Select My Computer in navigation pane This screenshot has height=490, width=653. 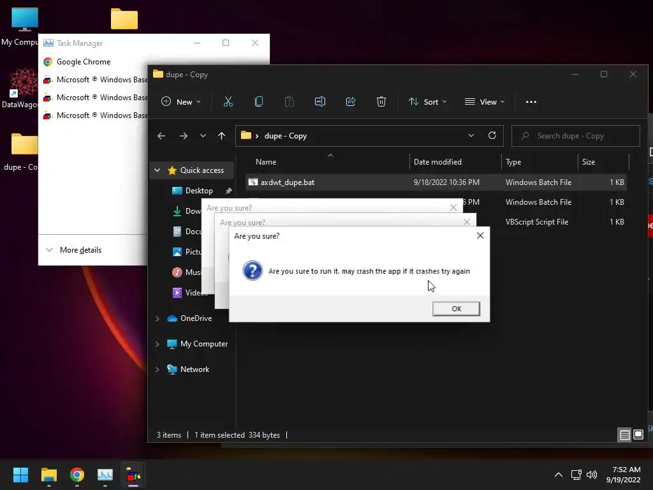pyautogui.click(x=203, y=344)
